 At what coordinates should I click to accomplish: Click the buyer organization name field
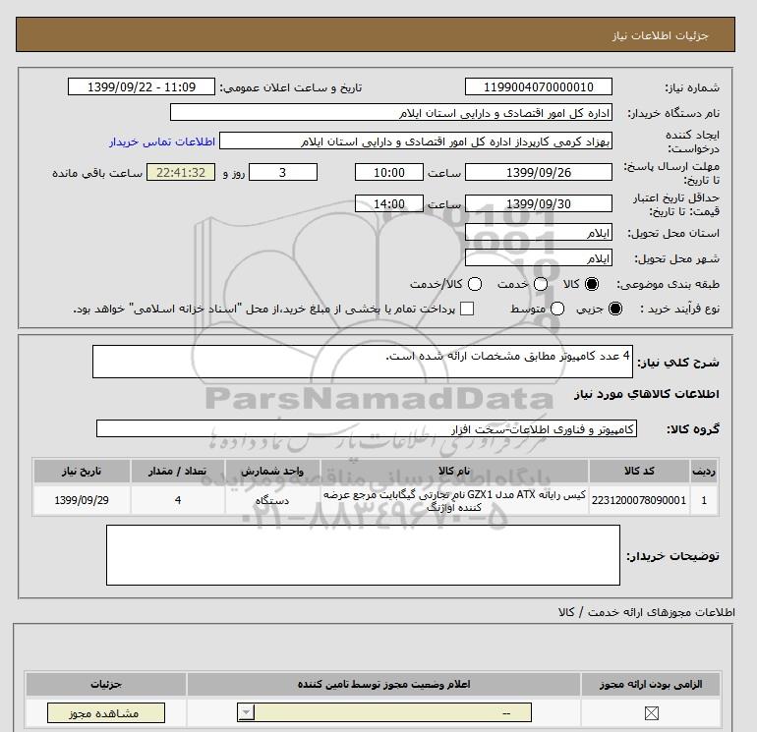pos(391,113)
